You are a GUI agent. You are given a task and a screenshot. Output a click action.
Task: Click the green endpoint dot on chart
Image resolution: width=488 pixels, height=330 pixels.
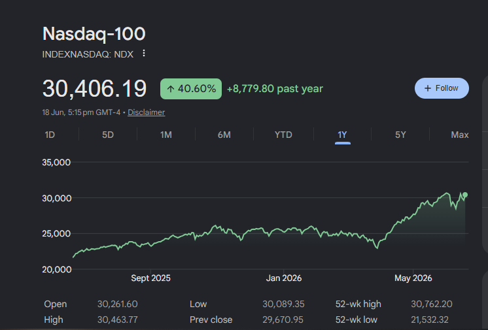click(x=465, y=195)
